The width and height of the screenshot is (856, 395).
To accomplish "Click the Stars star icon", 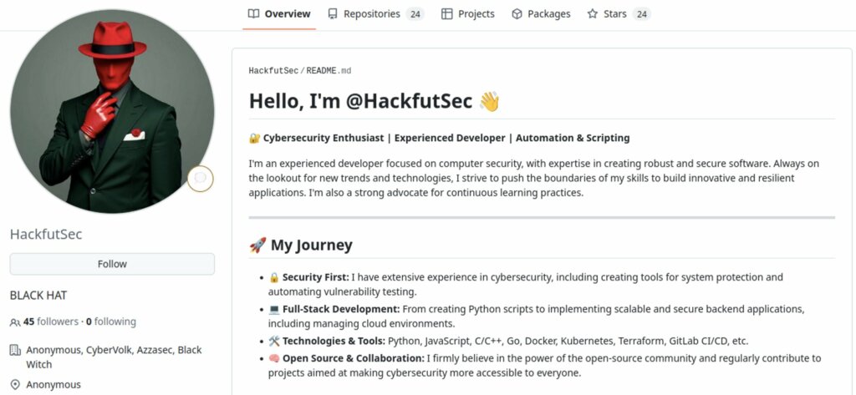I will [x=593, y=14].
